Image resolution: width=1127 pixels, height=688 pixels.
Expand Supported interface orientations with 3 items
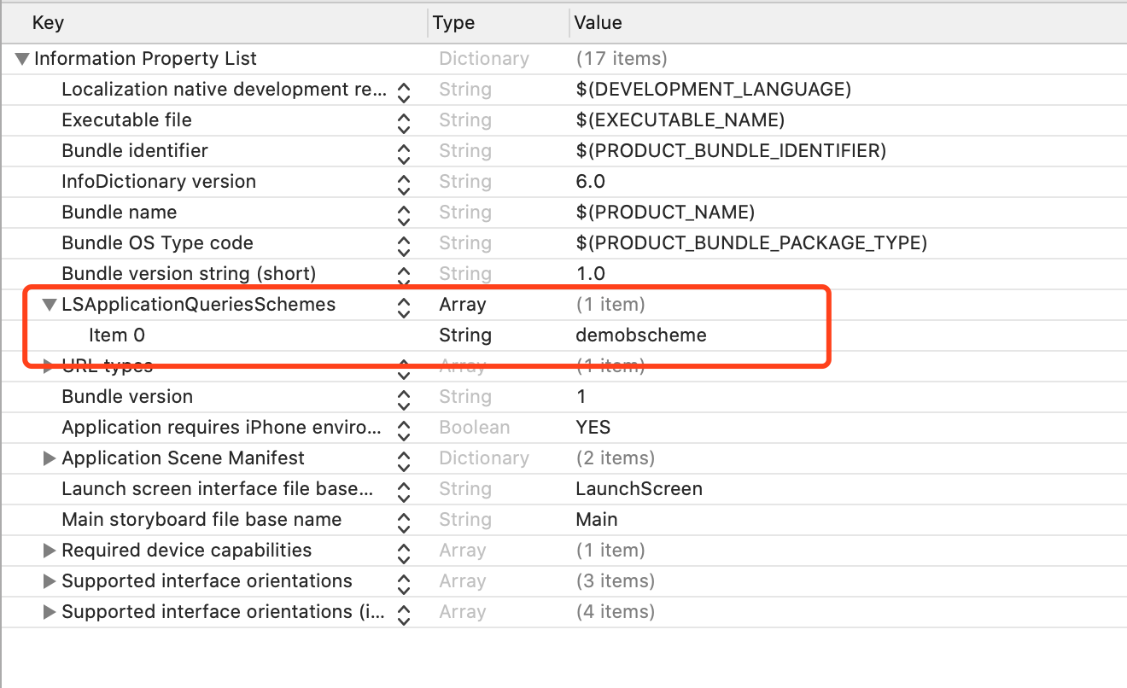coord(50,581)
